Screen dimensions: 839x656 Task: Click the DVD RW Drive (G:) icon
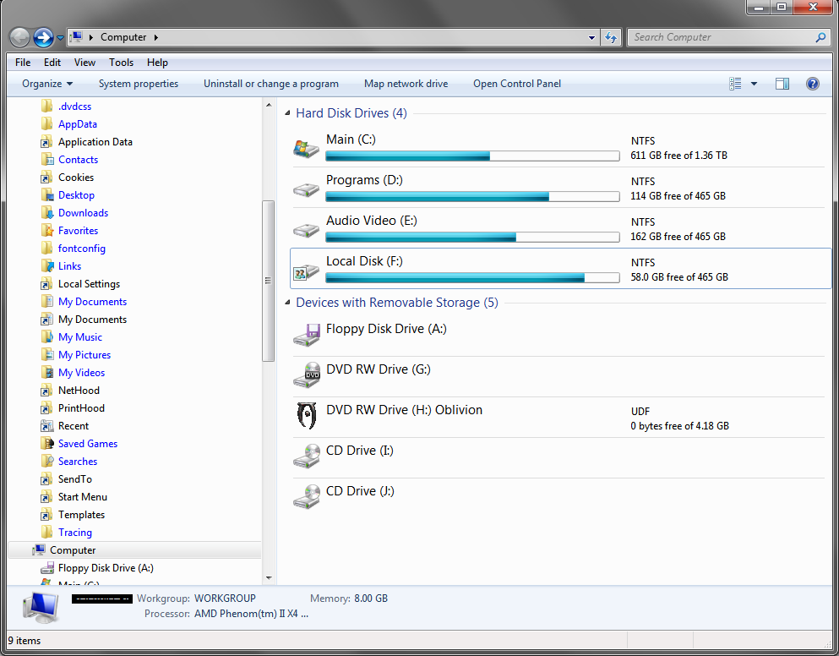coord(306,376)
